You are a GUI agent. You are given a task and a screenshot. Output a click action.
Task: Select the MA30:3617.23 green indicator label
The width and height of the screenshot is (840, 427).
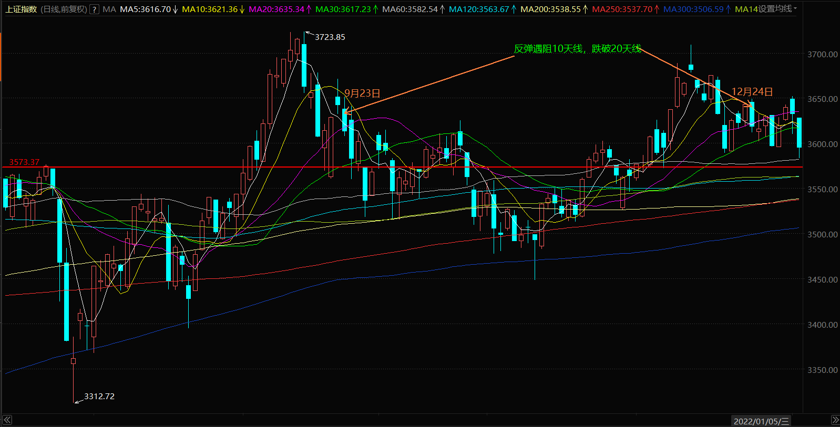[x=343, y=9]
